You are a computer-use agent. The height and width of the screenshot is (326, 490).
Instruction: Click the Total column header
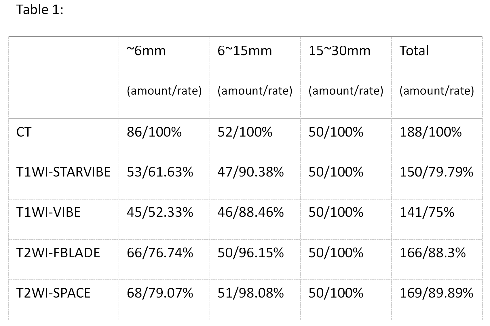click(414, 51)
